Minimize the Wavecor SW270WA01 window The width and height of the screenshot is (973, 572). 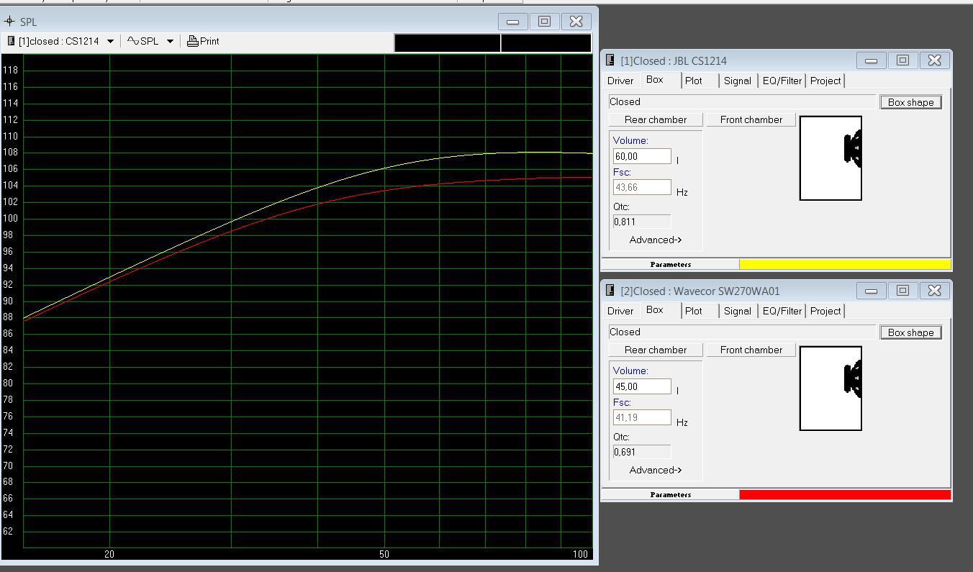coord(871,291)
